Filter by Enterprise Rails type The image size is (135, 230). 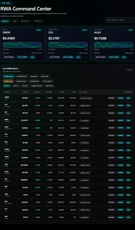click(34, 81)
